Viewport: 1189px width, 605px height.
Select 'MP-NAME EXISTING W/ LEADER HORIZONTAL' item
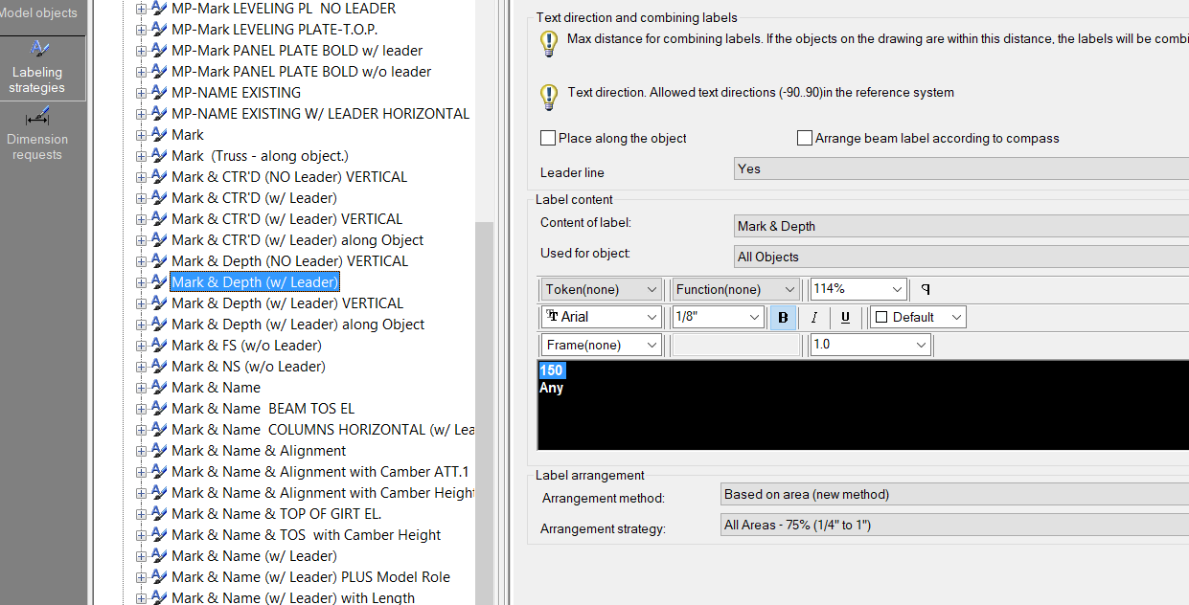(321, 114)
